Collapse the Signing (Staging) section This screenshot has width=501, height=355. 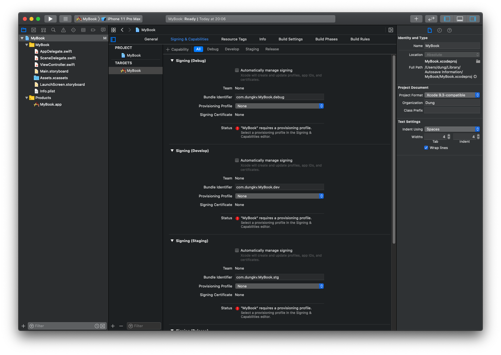coord(172,241)
